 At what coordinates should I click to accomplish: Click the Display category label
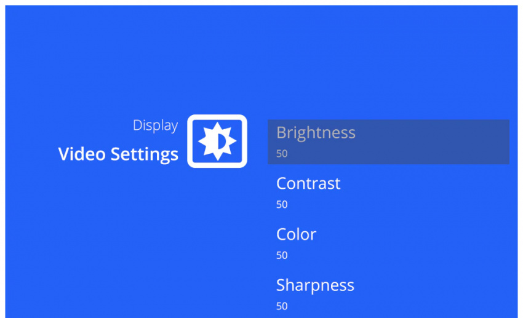point(156,125)
